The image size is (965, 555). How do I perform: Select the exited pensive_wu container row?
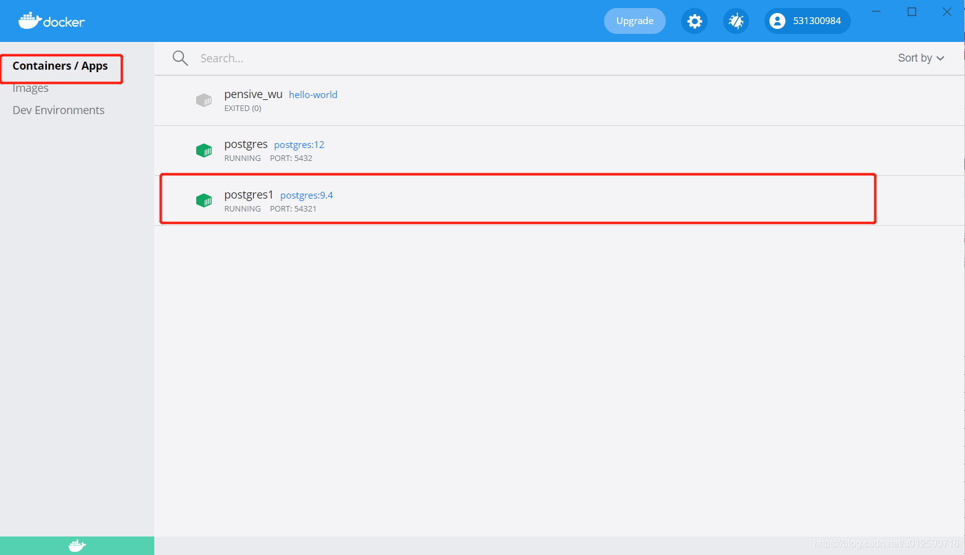pyautogui.click(x=494, y=100)
